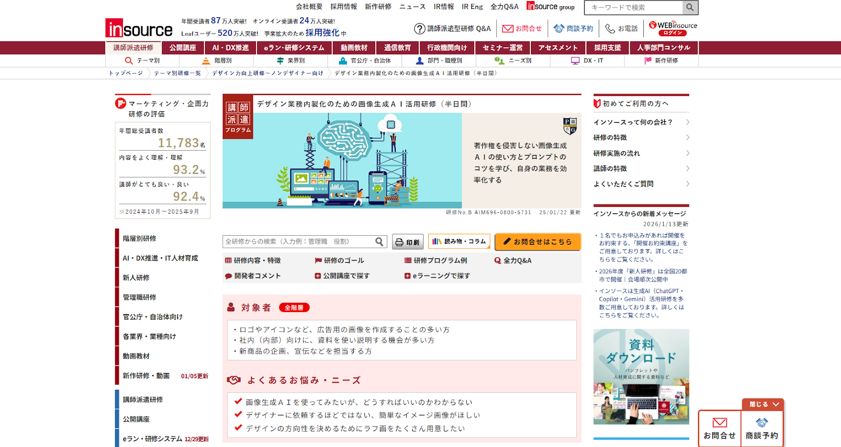The image size is (841, 447).
Task: Open news item about 2026年度「新人研修」
Action: coord(642,276)
